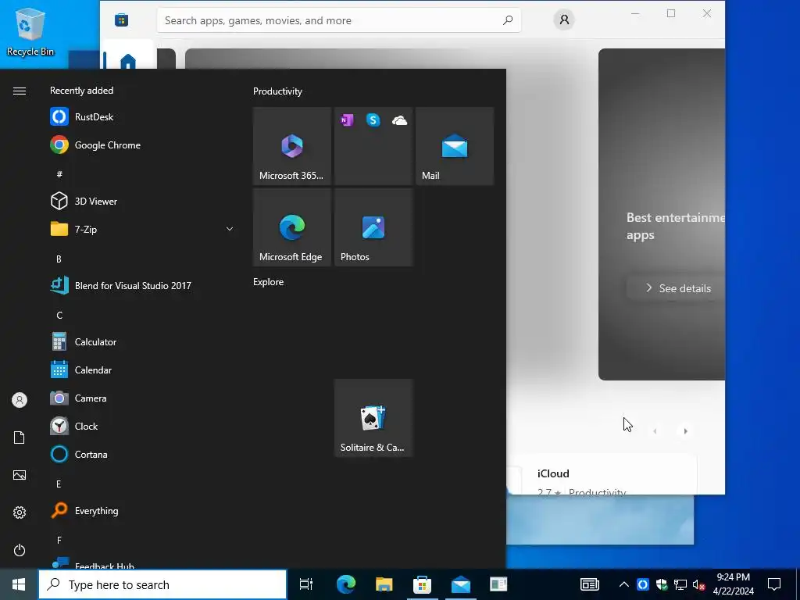Open OneDrive in the tile folder
Viewport: 800px width, 600px height.
coord(399,120)
